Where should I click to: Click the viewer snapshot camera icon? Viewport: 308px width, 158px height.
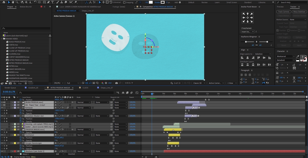pos(116,83)
